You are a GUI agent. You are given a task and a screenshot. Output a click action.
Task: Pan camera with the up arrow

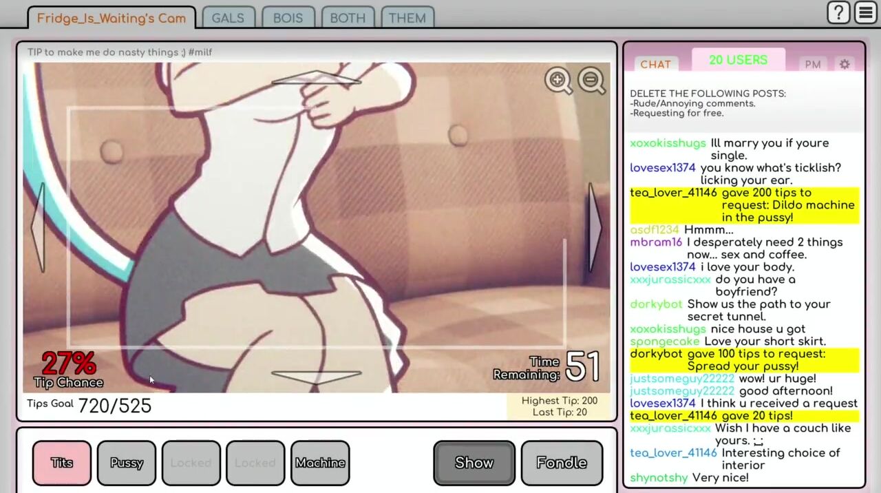(316, 78)
